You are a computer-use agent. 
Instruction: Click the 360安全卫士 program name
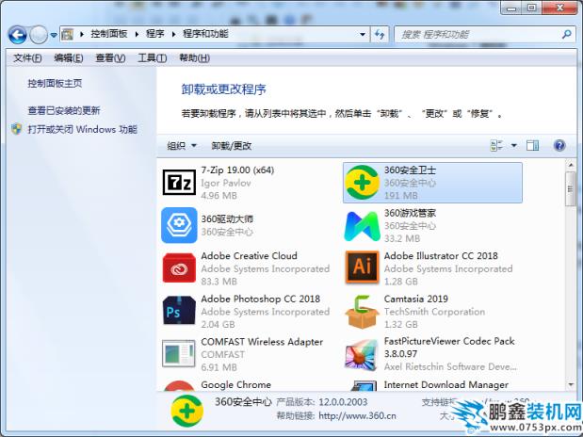click(410, 170)
